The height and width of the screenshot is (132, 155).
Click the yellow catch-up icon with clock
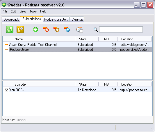tap(20, 30)
